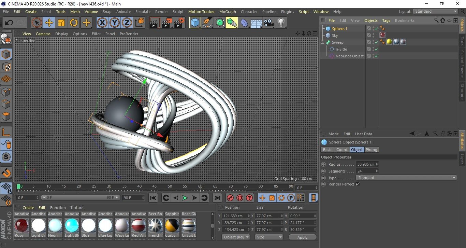The height and width of the screenshot is (248, 466).
Task: Open the Light object icon
Action: pos(281,23)
